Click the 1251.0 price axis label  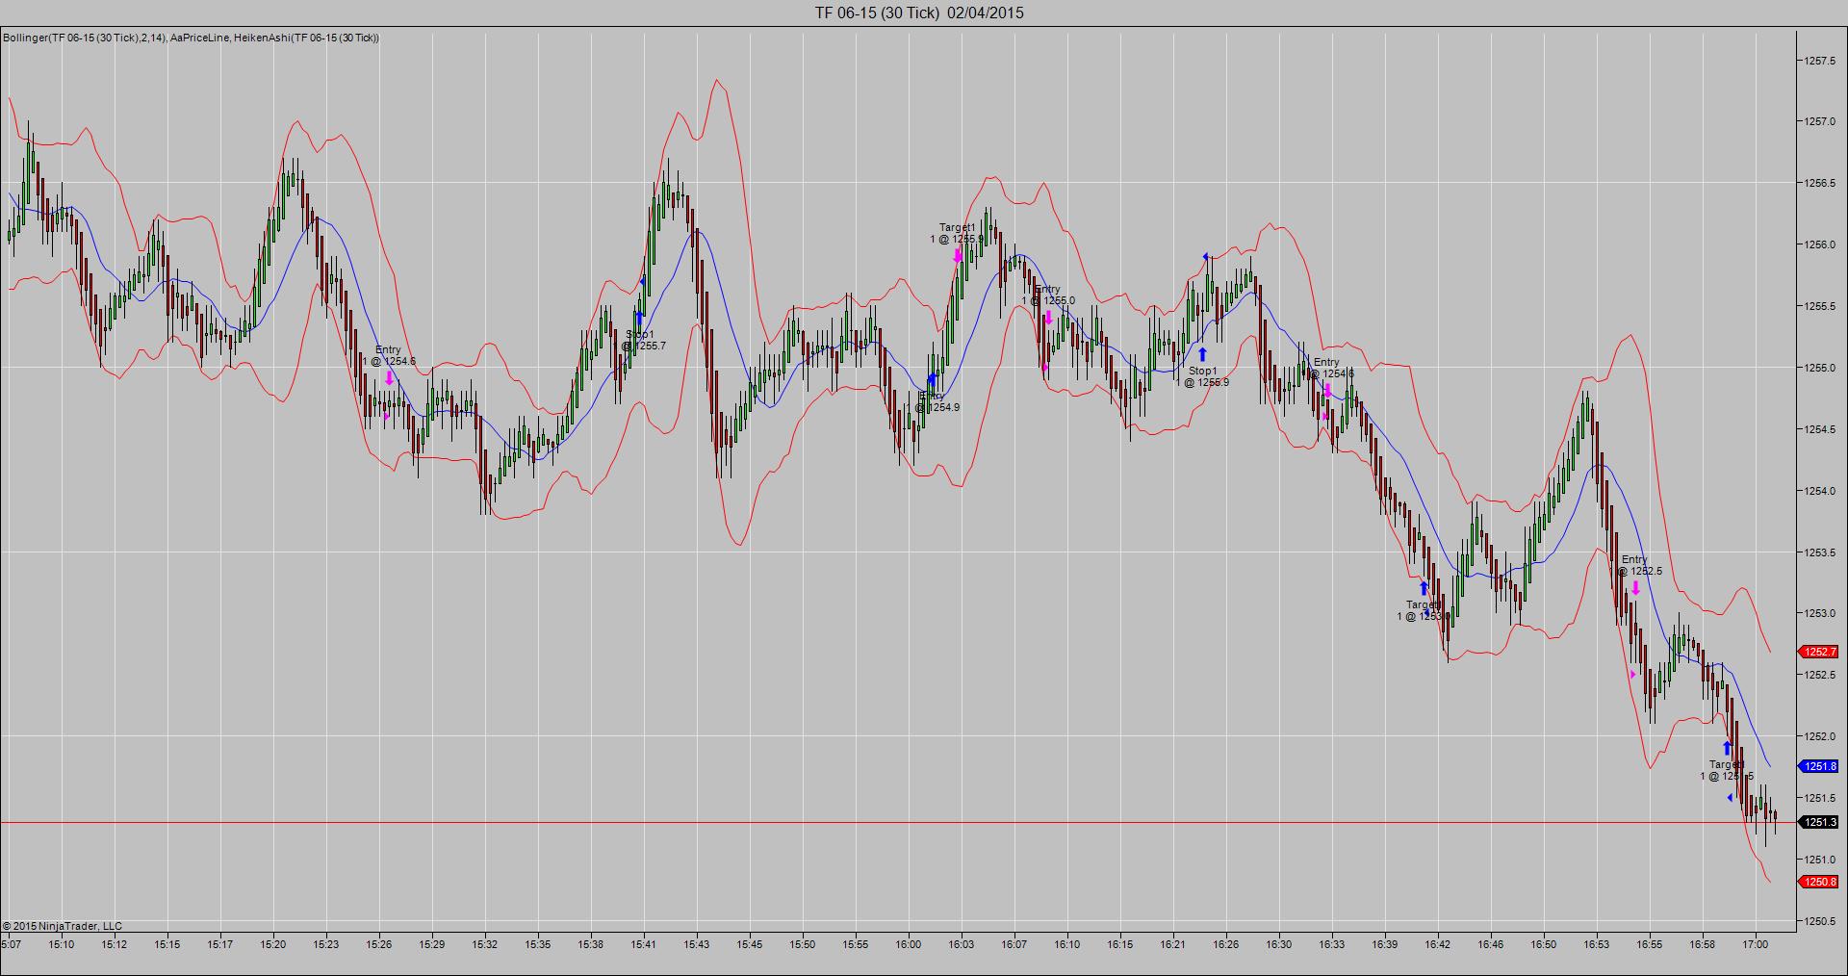pyautogui.click(x=1821, y=860)
